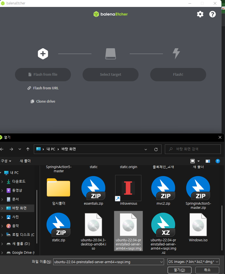
Task: Select static.zip file
Action: click(58, 227)
